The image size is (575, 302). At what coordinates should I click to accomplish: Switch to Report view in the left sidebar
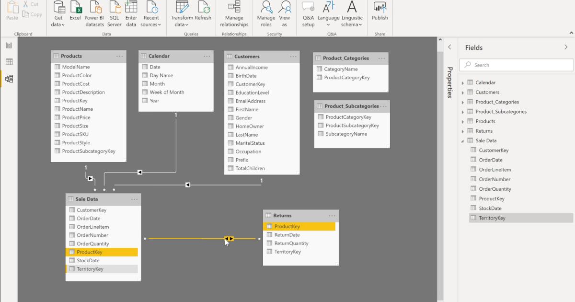pos(9,44)
